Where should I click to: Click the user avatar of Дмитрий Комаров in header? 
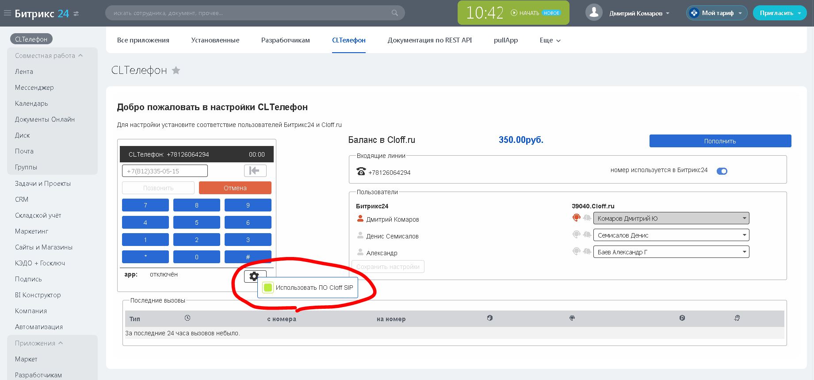coord(594,13)
